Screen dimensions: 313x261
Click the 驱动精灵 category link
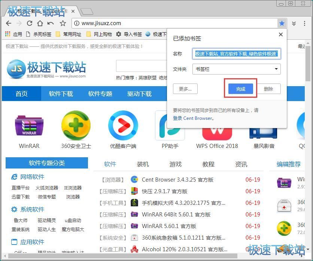47,220
